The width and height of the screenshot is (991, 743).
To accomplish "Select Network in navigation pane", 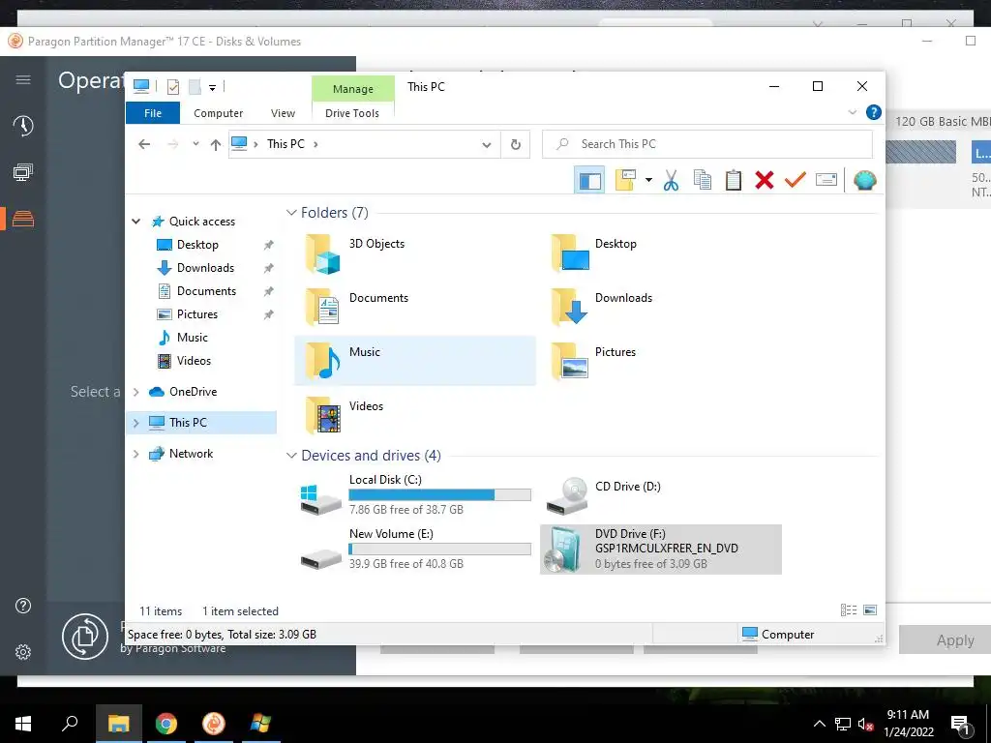I will click(x=191, y=454).
